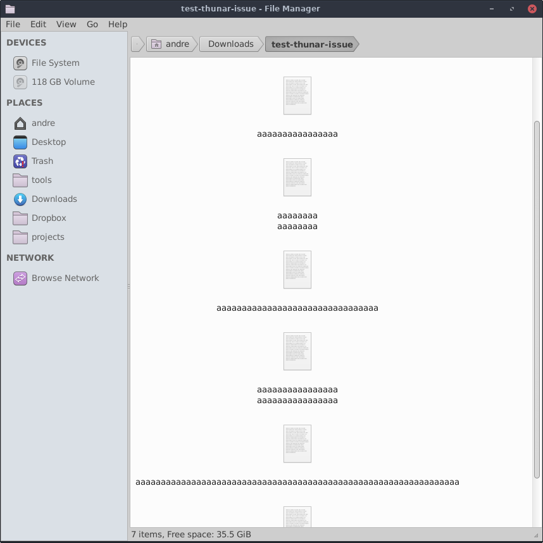Screen dimensions: 543x543
Task: Click the path bar left scroll arrow
Action: tap(137, 44)
